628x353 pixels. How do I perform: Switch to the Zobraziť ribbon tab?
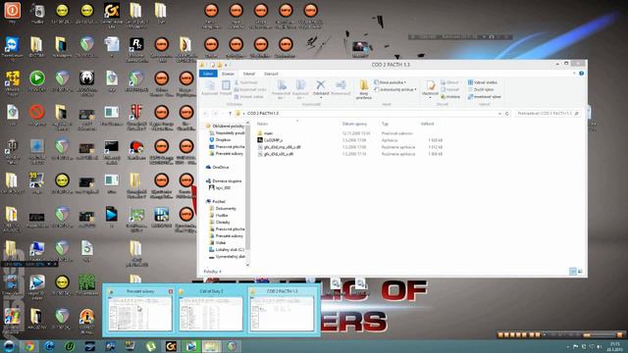[x=271, y=74]
